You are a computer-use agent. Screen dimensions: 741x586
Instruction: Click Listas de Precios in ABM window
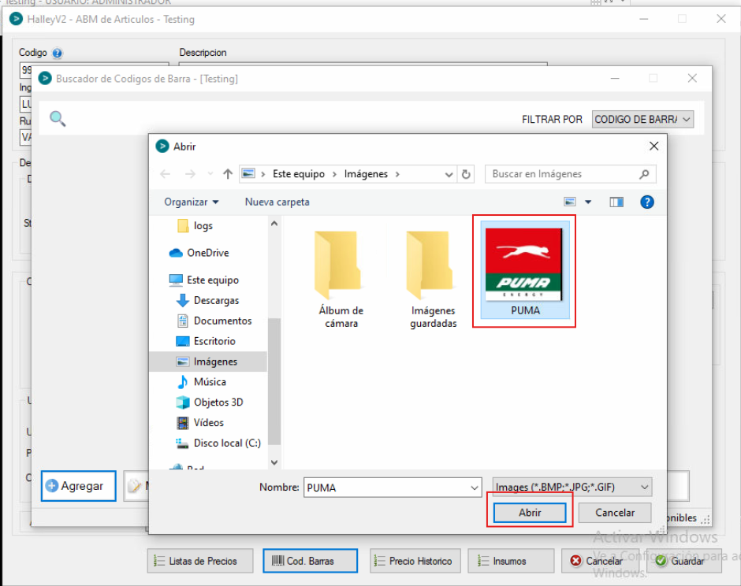click(x=200, y=561)
